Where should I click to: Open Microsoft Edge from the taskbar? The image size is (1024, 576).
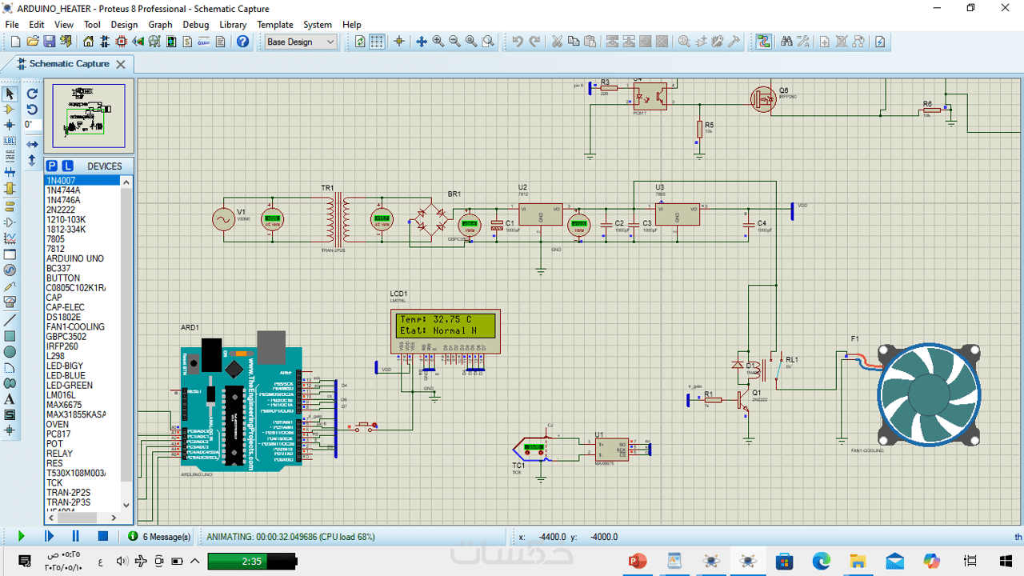point(822,561)
